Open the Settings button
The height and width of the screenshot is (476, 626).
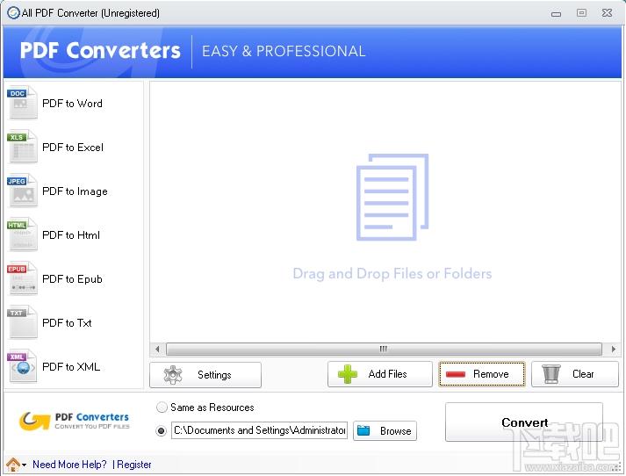click(x=205, y=375)
